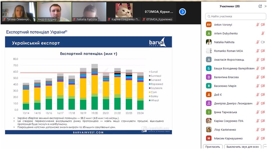Click the participant name Ірина Тарновська

(x=225, y=112)
